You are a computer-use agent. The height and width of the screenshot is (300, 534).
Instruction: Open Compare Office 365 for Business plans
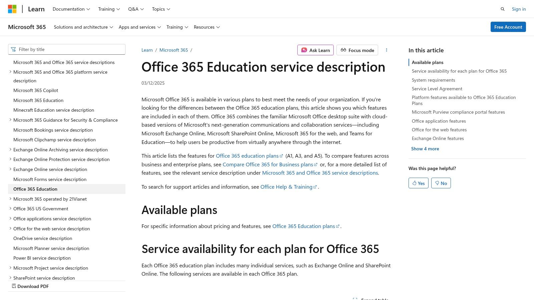[270, 164]
